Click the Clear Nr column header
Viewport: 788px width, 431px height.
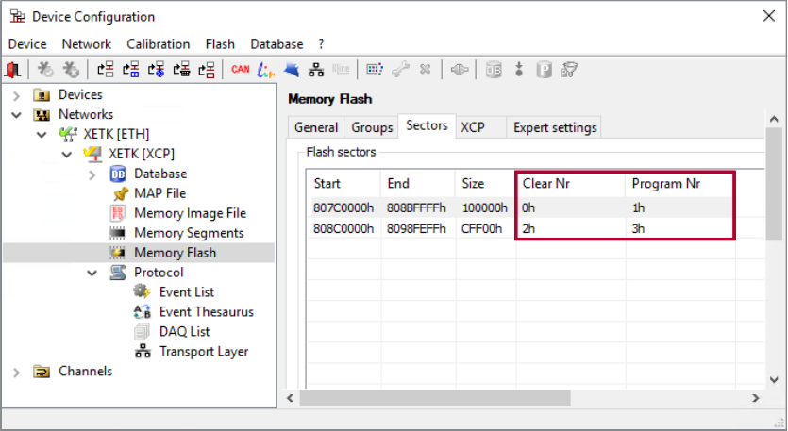click(571, 183)
